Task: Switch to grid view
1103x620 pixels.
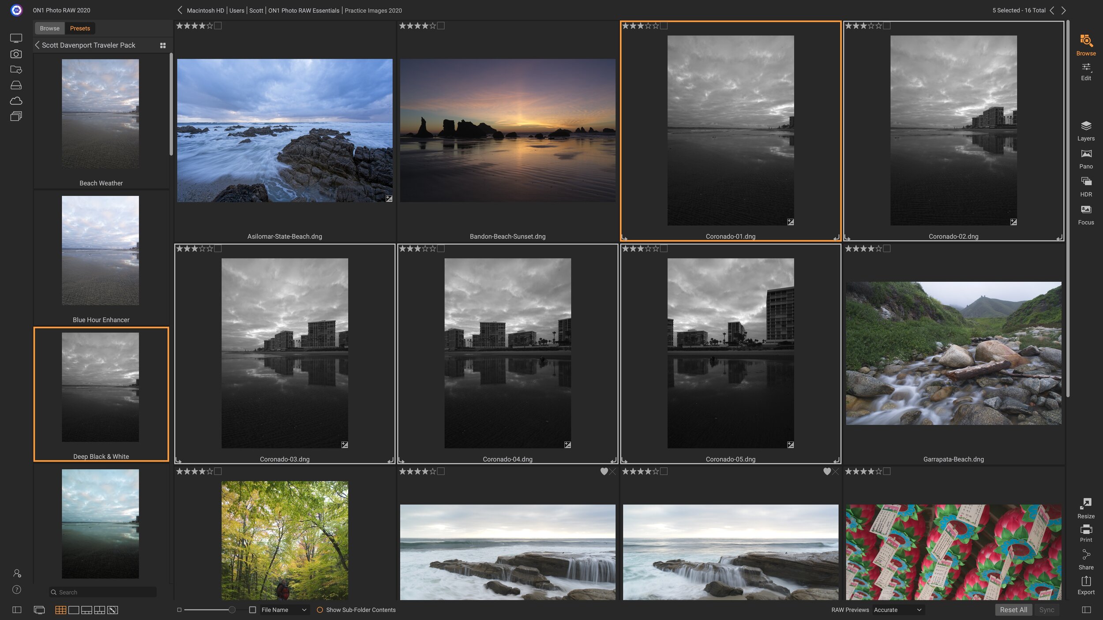Action: (x=61, y=610)
